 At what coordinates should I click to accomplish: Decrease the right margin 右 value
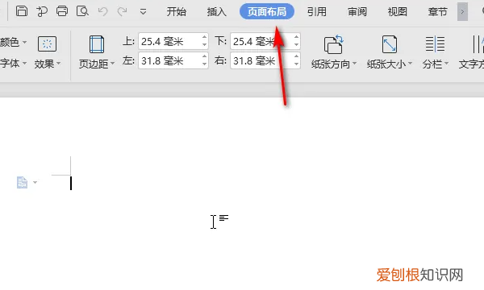296,64
